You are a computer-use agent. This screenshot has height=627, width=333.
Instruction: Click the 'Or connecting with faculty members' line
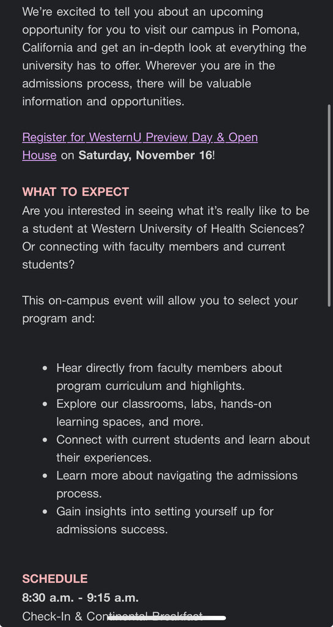click(153, 247)
